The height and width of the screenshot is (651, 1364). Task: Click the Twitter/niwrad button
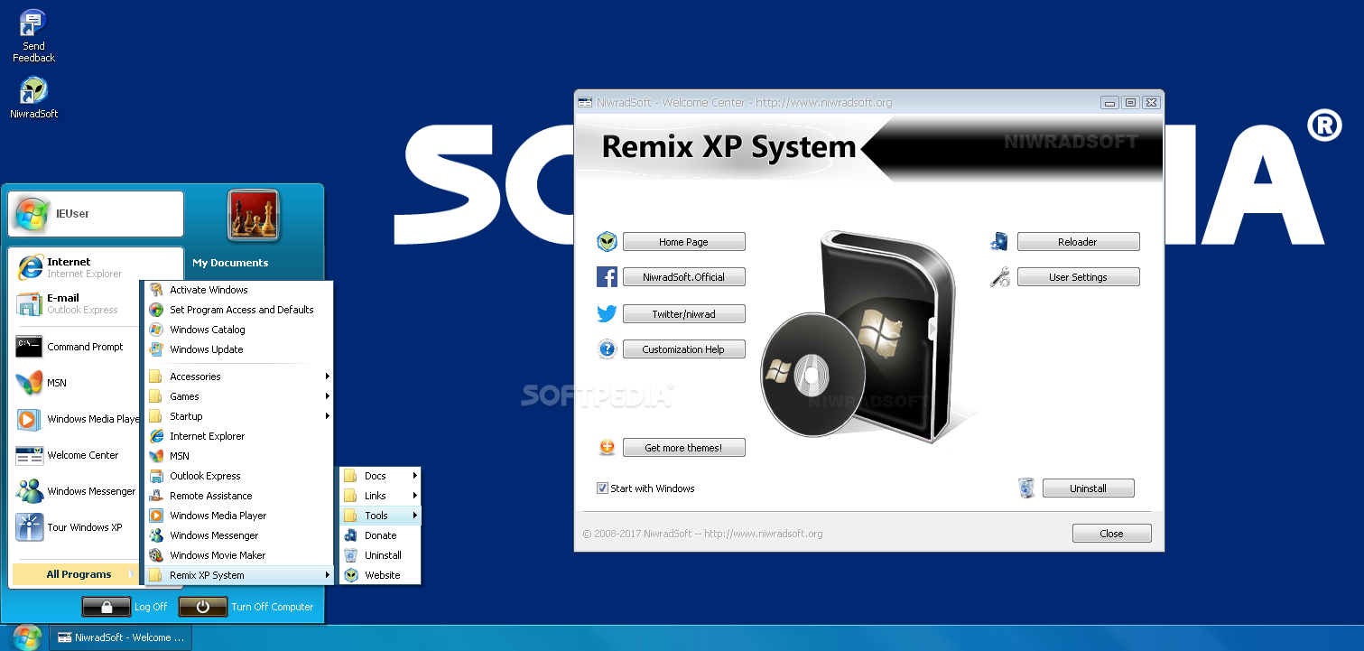[683, 314]
